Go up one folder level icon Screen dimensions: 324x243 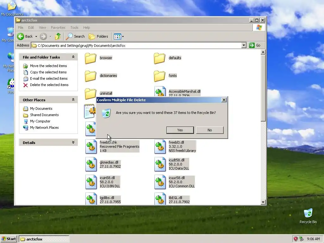coord(58,36)
